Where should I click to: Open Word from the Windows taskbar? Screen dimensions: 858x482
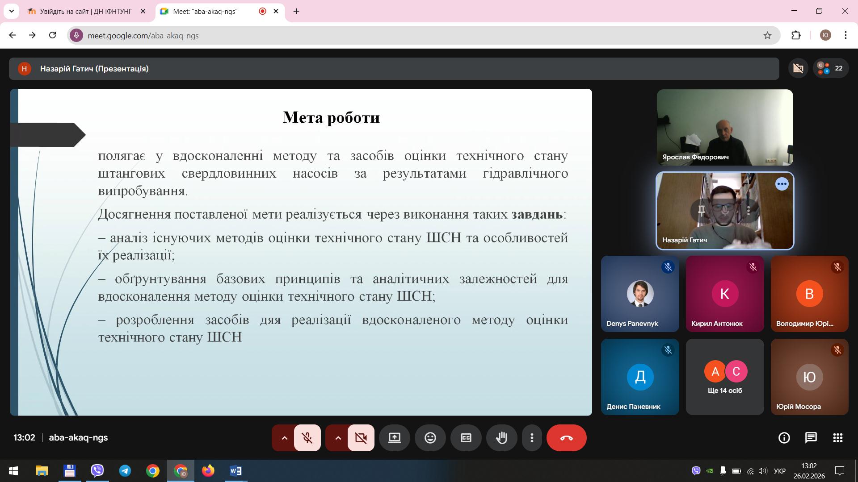point(236,471)
